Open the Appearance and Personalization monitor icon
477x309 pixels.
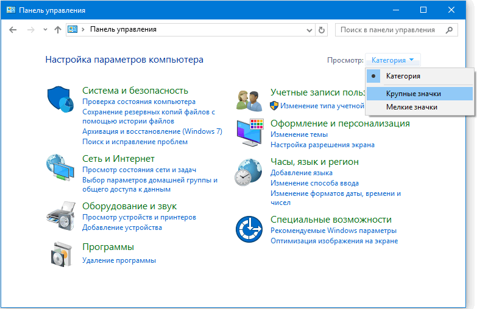click(x=249, y=133)
